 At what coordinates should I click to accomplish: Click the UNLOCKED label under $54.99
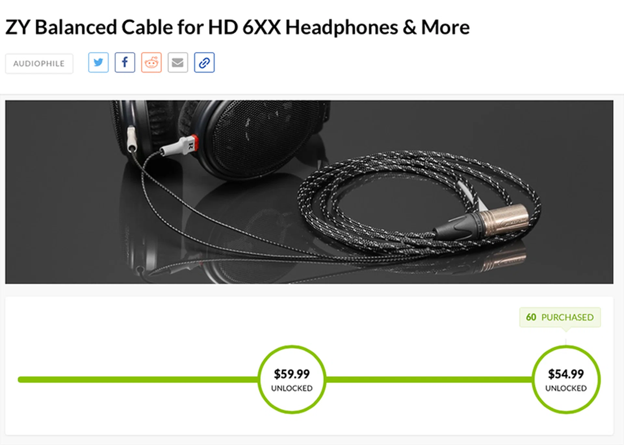pos(566,388)
